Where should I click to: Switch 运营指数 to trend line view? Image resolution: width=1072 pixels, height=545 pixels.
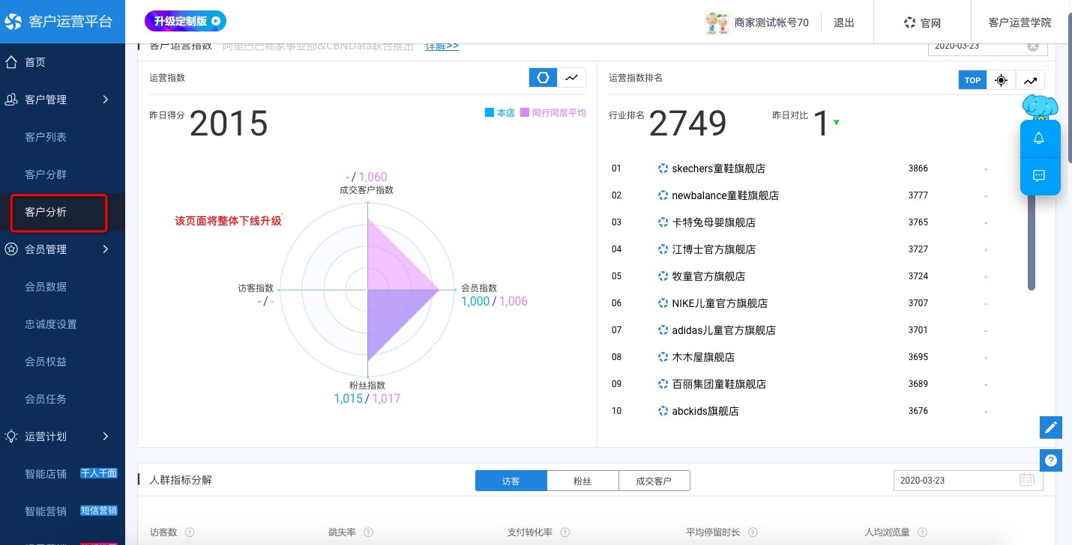[x=572, y=77]
